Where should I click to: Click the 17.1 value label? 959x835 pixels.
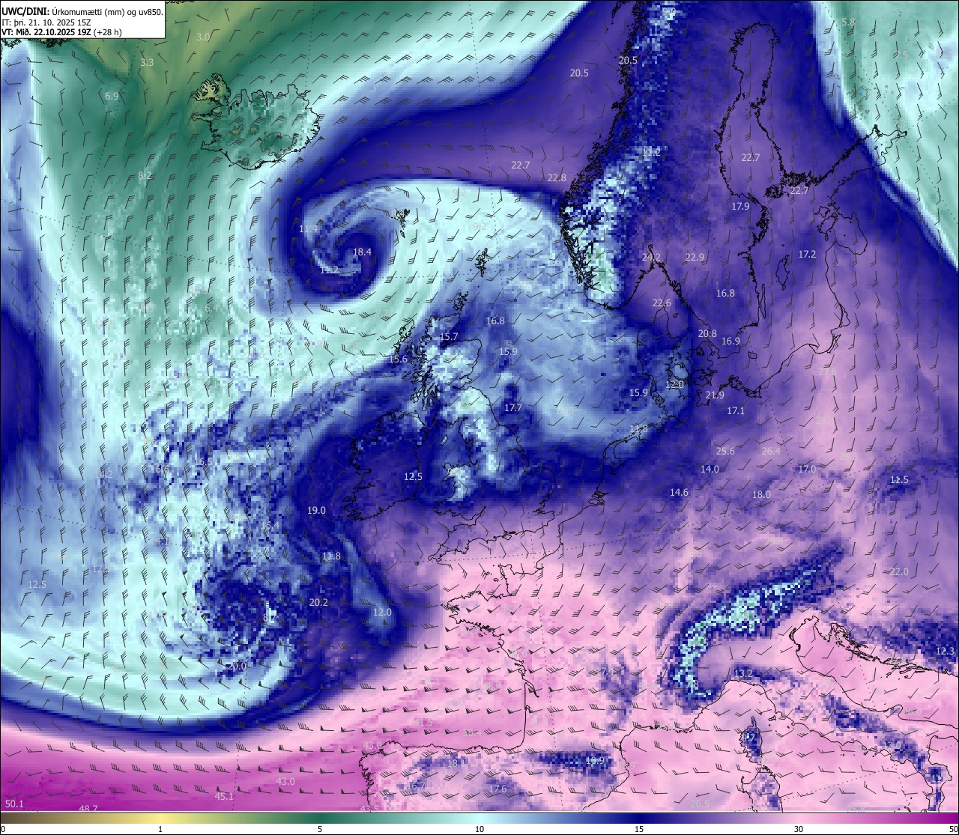pyautogui.click(x=736, y=411)
